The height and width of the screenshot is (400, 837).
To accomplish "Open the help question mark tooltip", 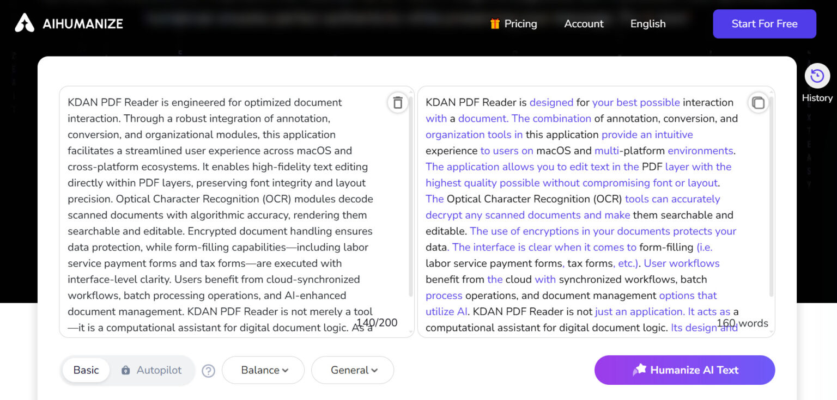I will point(208,371).
